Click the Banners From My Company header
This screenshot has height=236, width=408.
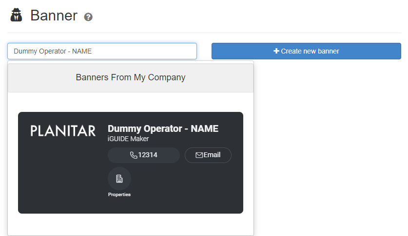(131, 77)
